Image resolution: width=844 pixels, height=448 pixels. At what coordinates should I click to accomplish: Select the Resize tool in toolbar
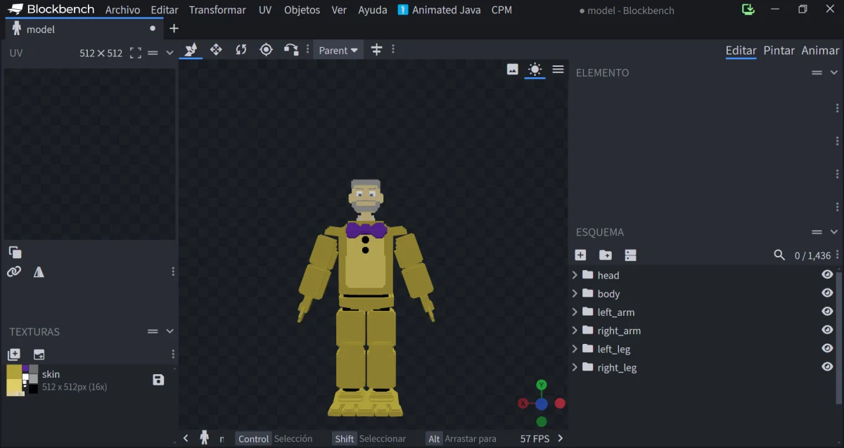point(216,49)
